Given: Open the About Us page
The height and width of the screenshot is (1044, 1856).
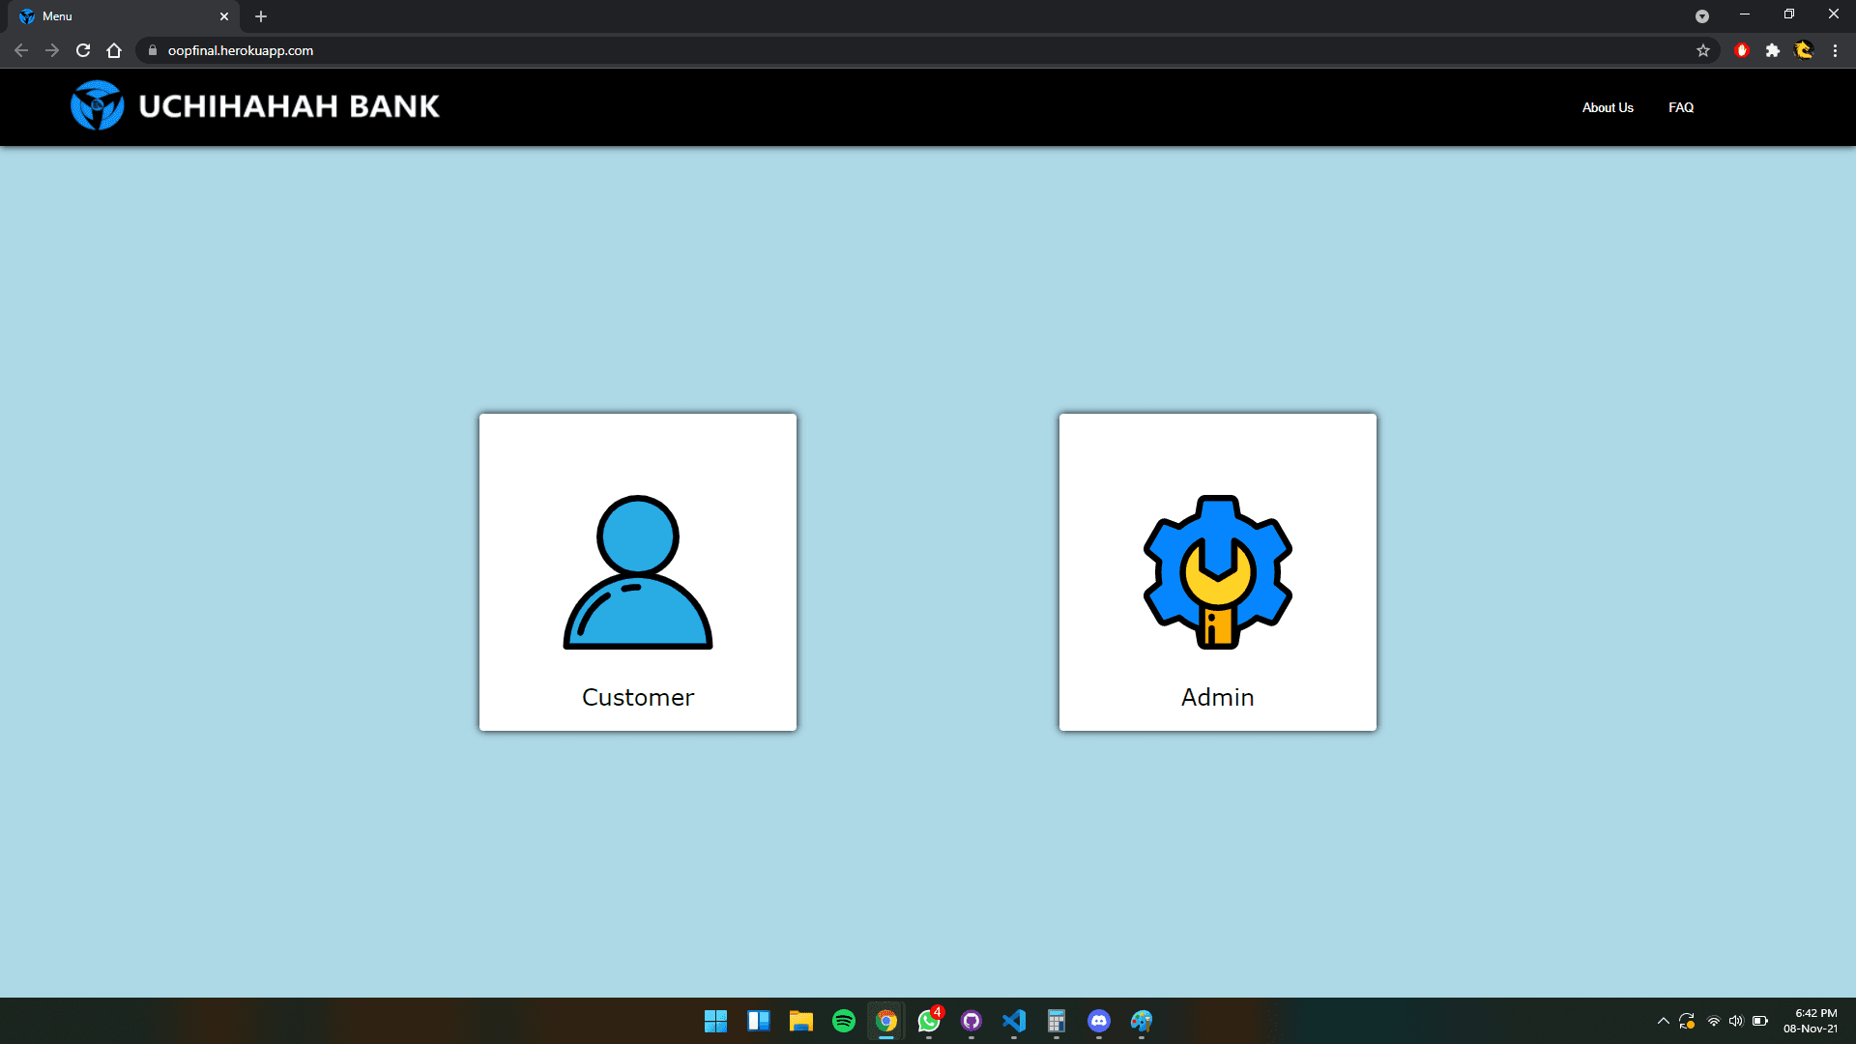Looking at the screenshot, I should pos(1608,107).
